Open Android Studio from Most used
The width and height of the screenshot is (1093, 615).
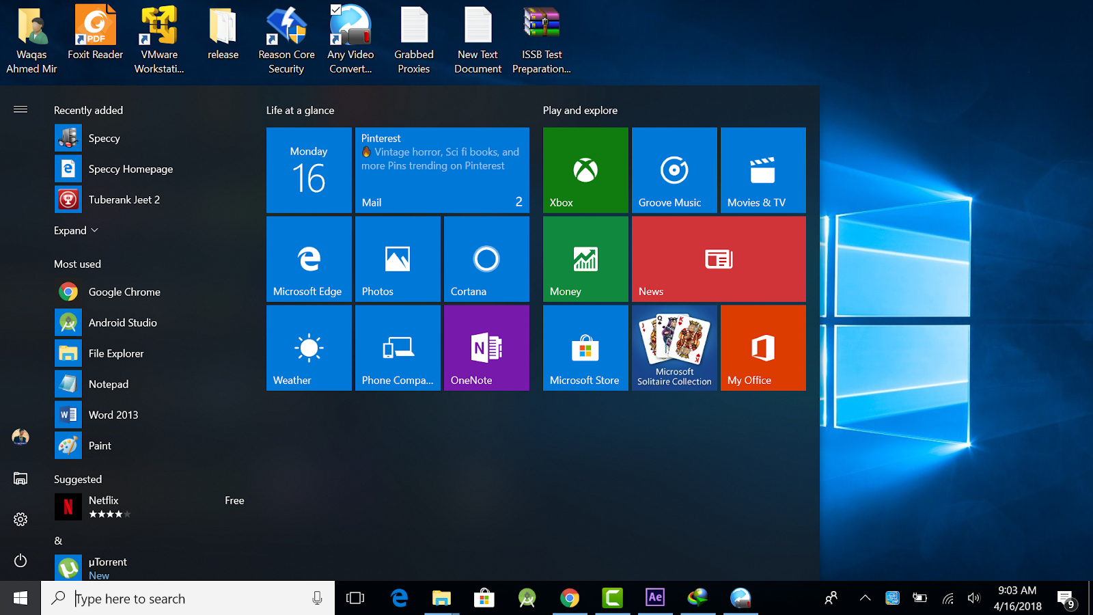(150, 323)
